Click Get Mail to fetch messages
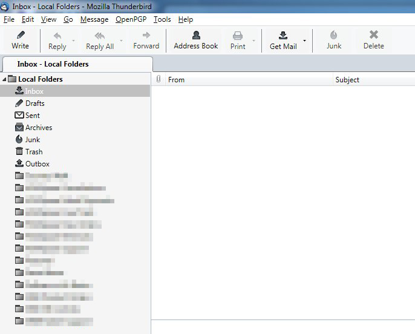 tap(283, 41)
